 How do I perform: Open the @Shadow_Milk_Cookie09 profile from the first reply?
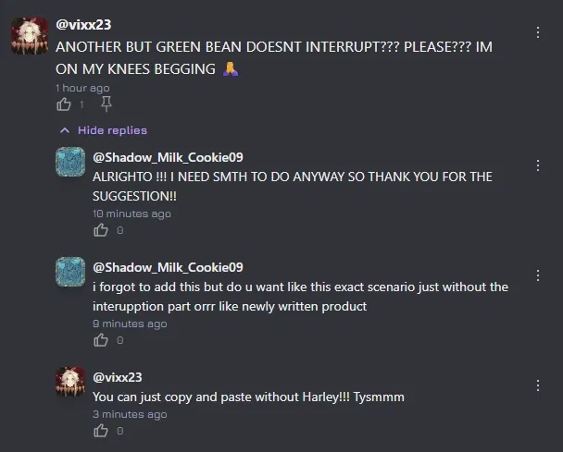coord(168,157)
